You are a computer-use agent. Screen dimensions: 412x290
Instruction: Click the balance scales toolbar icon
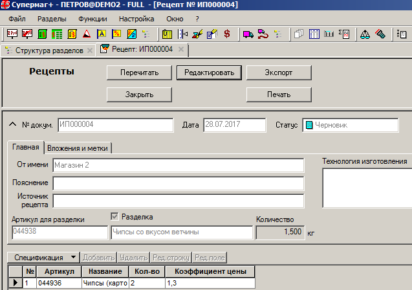tap(365, 34)
